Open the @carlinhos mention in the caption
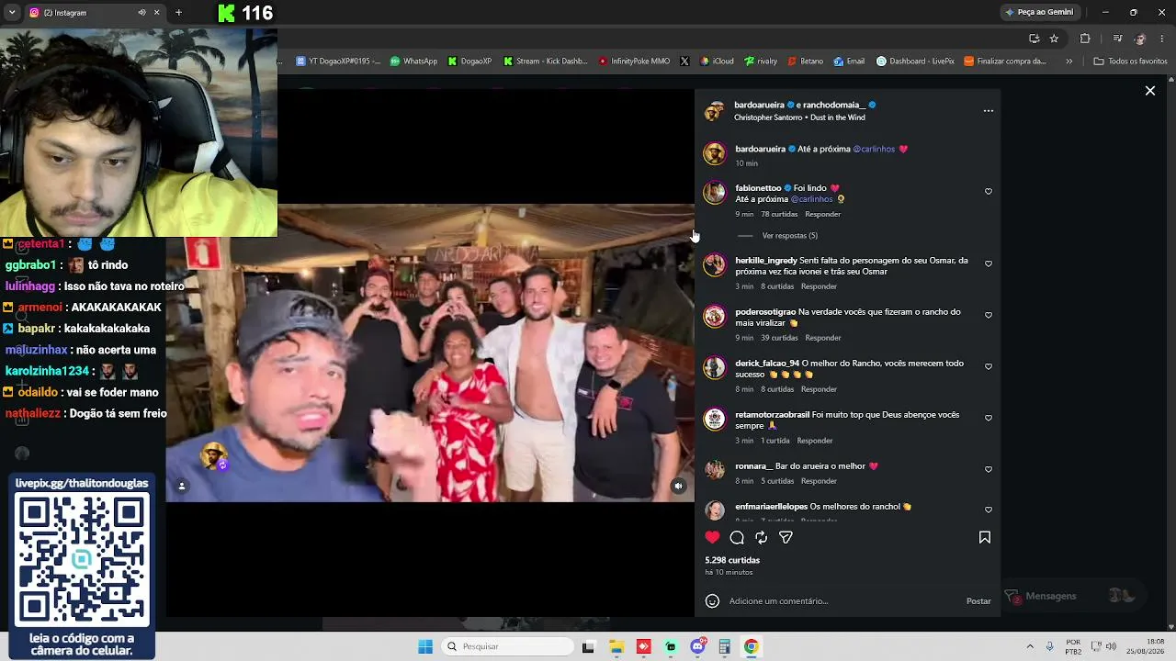The height and width of the screenshot is (661, 1176). pyautogui.click(x=874, y=149)
